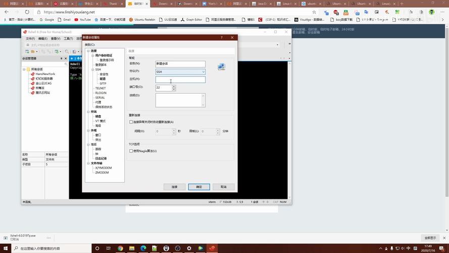Collapse the 终端 tree node

coord(88,112)
